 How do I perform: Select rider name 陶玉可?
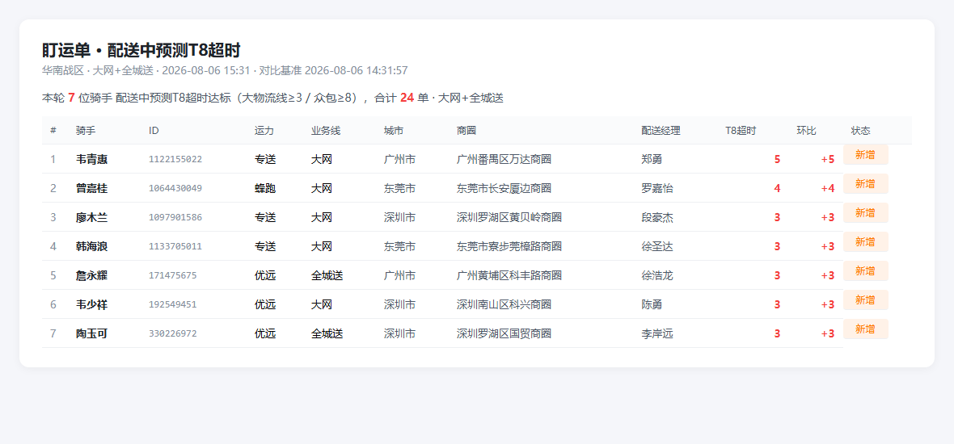92,334
